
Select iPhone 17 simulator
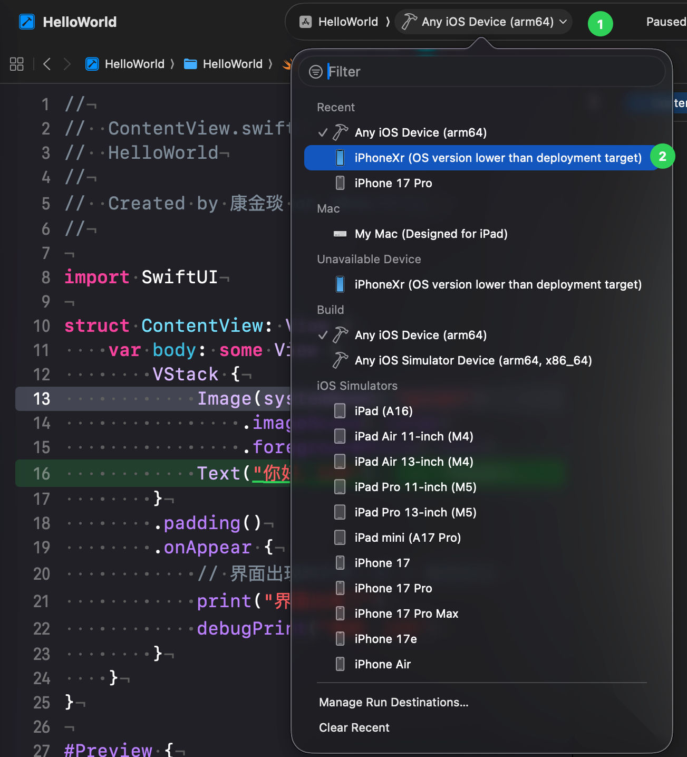(482, 563)
